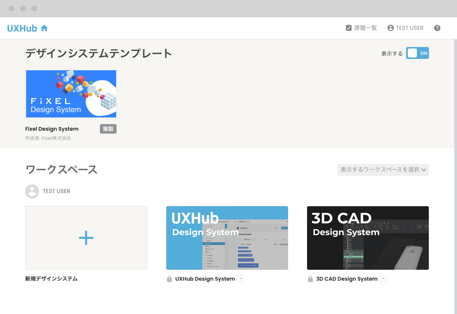Click the home icon next to UXHub logo
Screen dimensions: 457x314
(x=44, y=28)
